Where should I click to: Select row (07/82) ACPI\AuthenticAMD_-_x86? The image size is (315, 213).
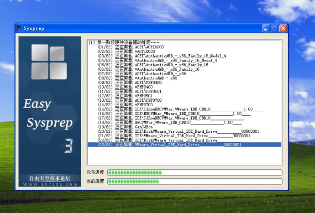(184, 73)
